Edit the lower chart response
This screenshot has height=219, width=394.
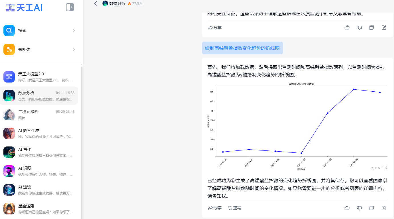pos(384,208)
